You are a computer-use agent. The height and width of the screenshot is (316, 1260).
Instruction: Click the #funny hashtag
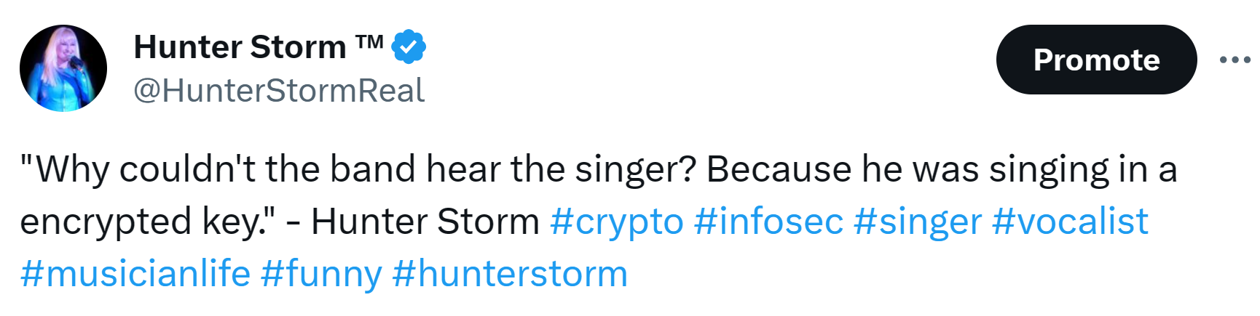click(321, 274)
